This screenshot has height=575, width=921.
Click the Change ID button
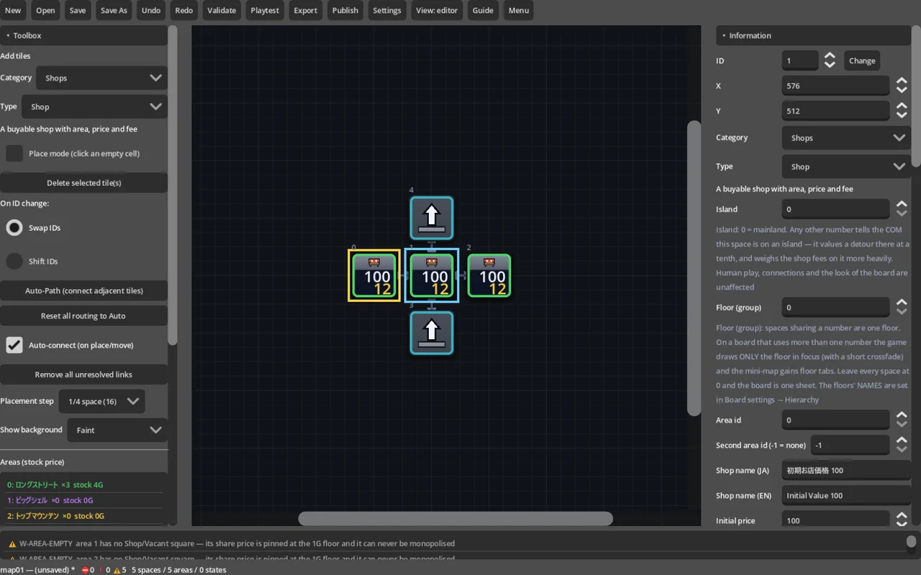862,60
